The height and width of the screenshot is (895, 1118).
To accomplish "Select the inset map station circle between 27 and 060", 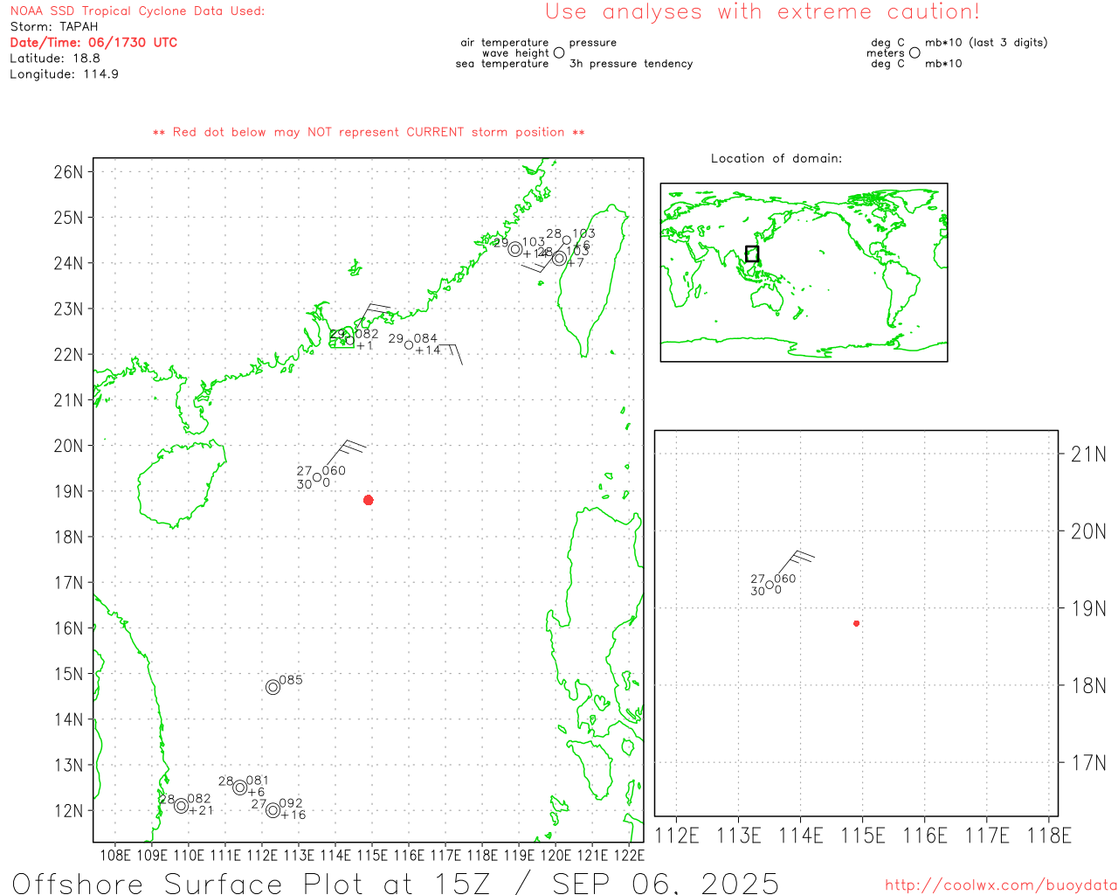I will pos(769,586).
